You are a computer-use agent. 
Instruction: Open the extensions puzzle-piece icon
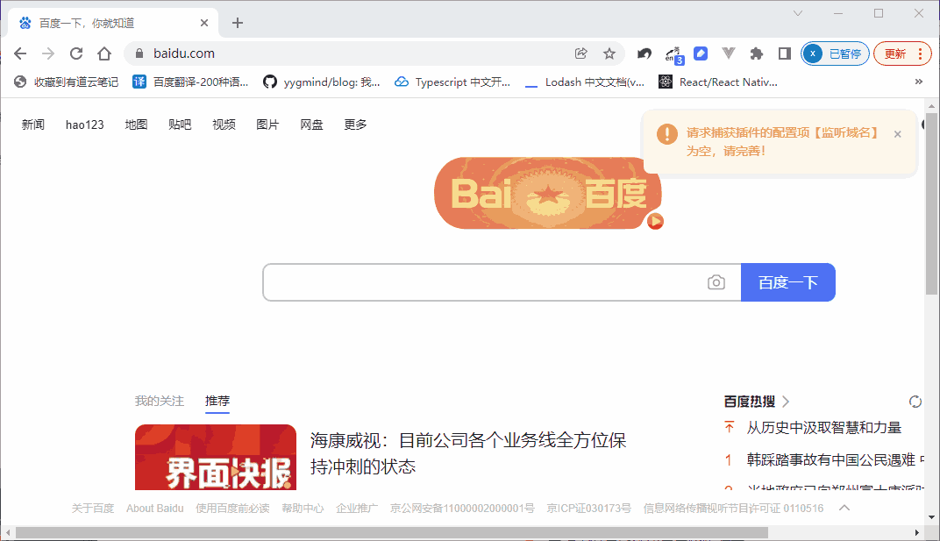click(x=756, y=53)
